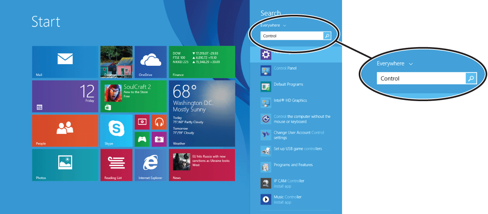Open 'Change User Account Control settings' result text
488x214 pixels.
[x=299, y=135]
